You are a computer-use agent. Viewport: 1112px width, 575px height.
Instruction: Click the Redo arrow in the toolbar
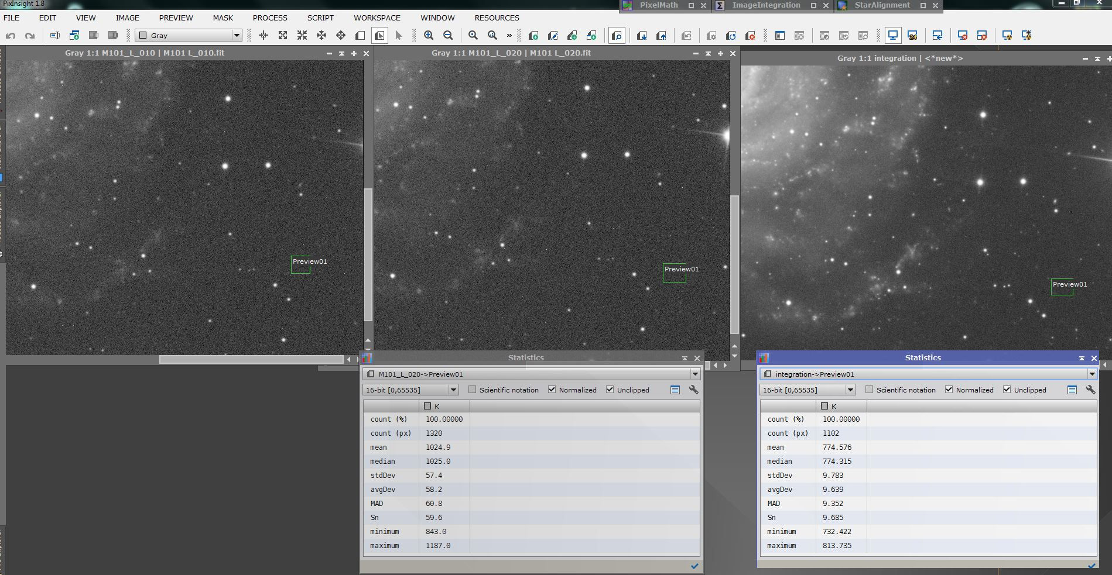point(30,36)
